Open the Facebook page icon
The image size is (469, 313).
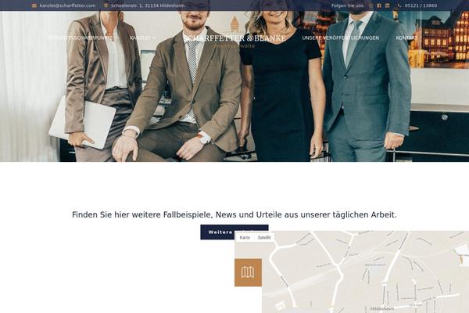[x=379, y=5]
